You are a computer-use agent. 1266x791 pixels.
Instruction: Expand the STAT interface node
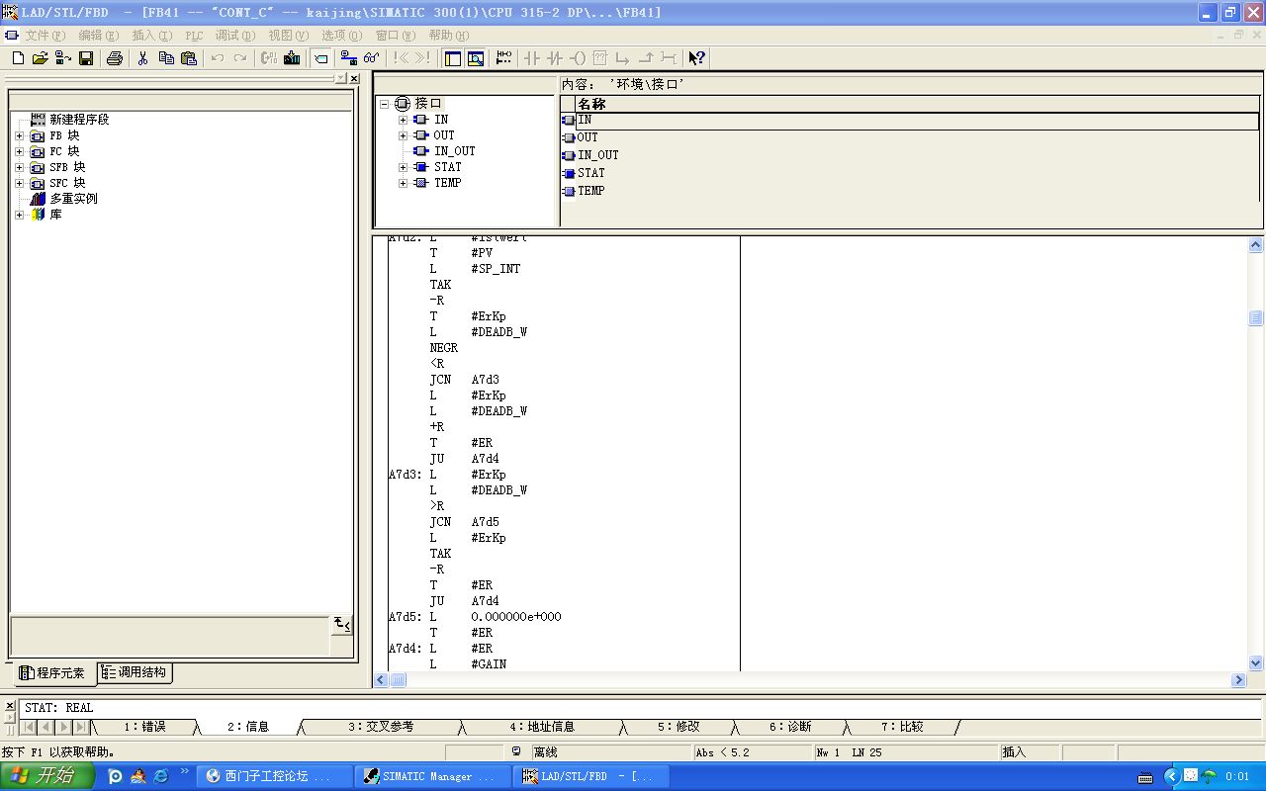(403, 167)
